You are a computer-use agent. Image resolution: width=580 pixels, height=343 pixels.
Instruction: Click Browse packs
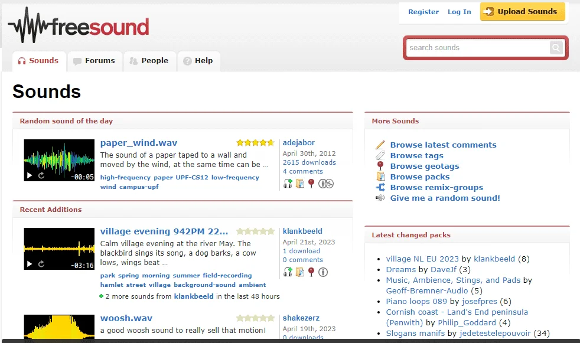click(420, 177)
